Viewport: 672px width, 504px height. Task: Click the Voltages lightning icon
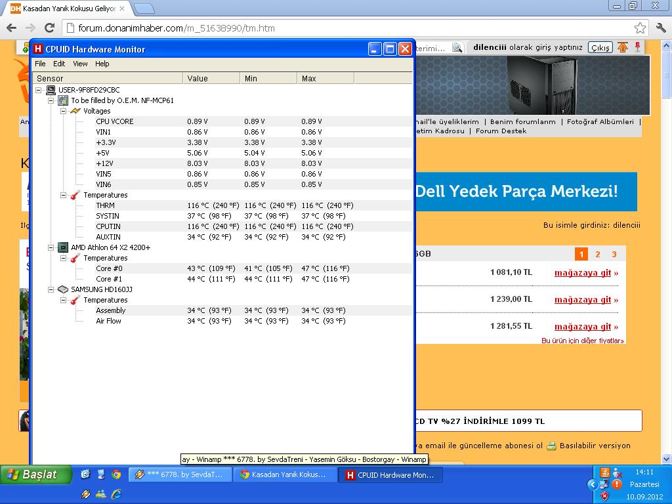click(x=75, y=111)
